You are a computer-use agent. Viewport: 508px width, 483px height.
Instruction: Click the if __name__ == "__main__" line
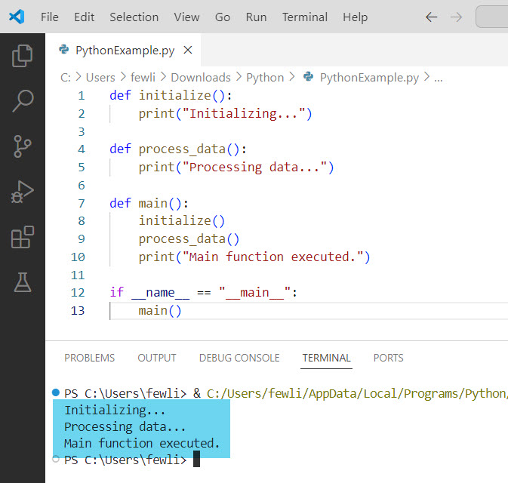point(204,293)
